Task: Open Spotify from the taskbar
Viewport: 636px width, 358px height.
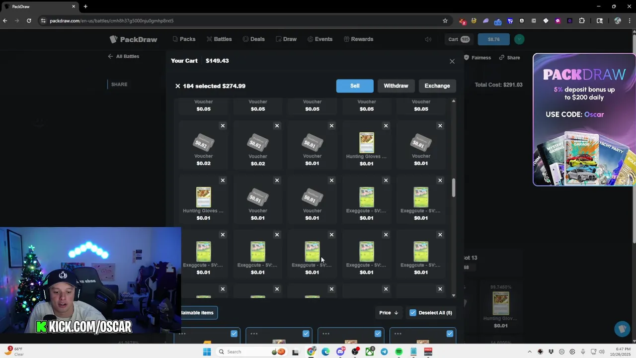Action: pyautogui.click(x=399, y=352)
